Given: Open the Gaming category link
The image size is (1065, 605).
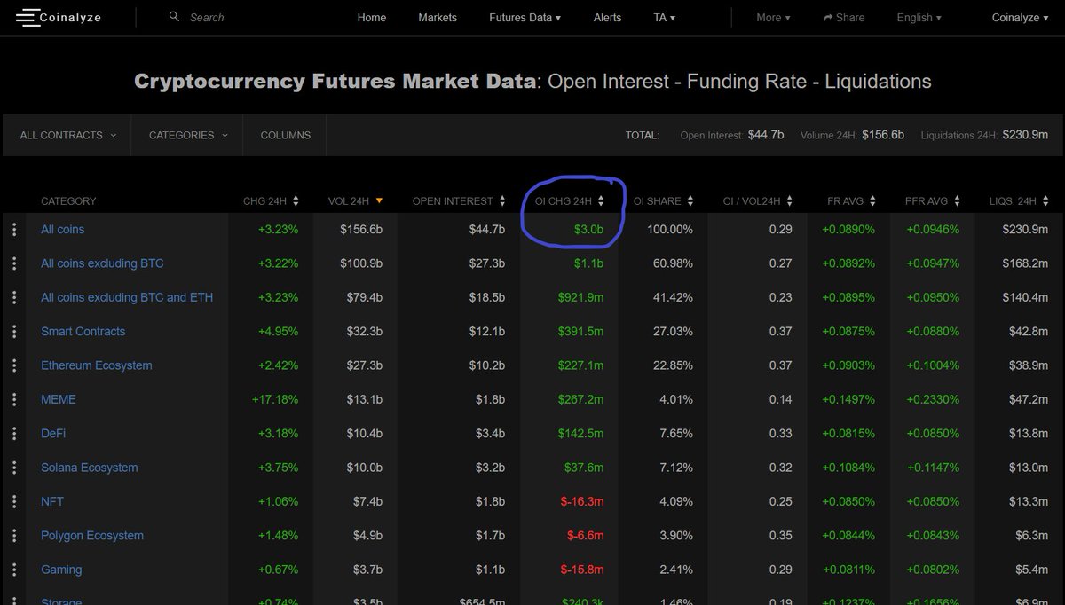Looking at the screenshot, I should (61, 570).
